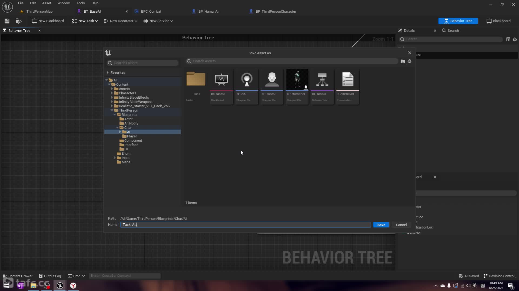Collapse the Char folder tree node

[117, 128]
